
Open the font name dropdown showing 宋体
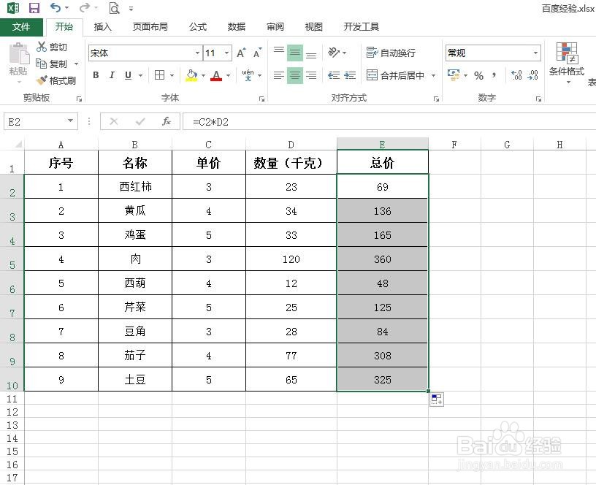[x=196, y=53]
